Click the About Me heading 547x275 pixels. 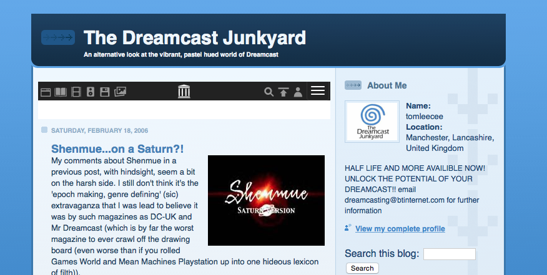click(x=387, y=85)
